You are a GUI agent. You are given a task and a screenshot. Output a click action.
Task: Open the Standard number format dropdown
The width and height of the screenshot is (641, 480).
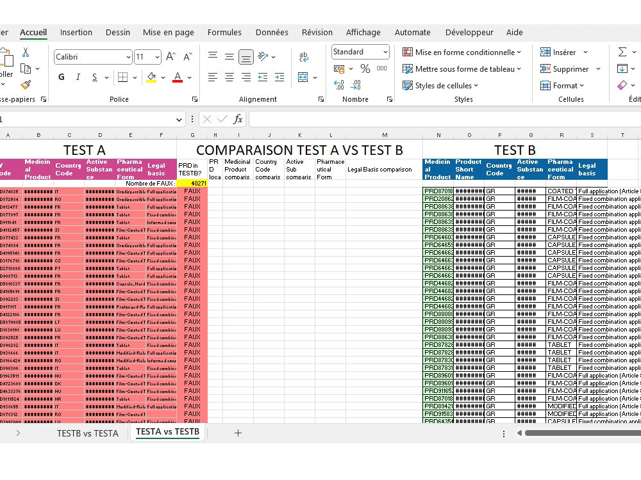(x=385, y=51)
